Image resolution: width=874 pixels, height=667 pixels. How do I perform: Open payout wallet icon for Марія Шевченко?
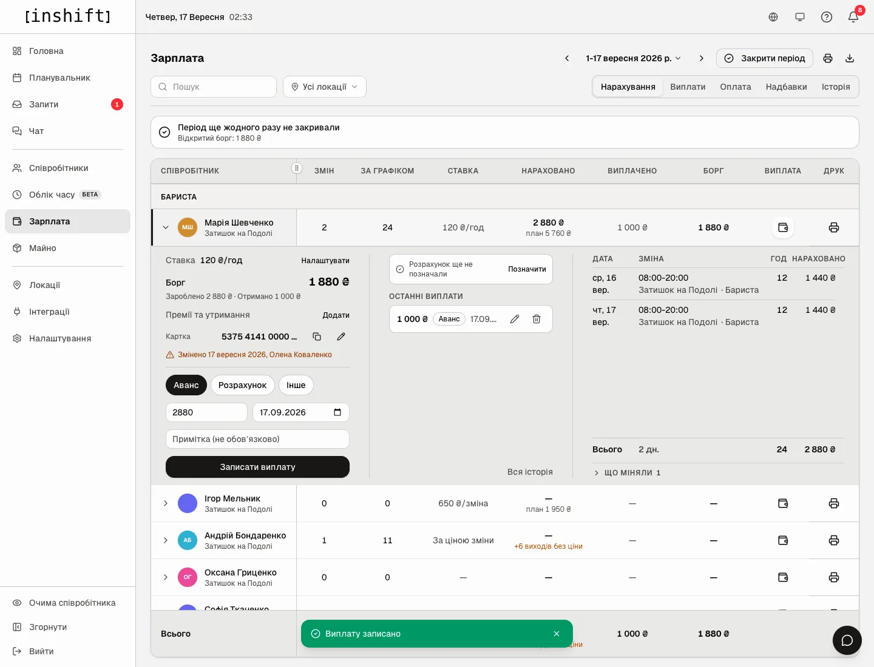click(x=783, y=227)
